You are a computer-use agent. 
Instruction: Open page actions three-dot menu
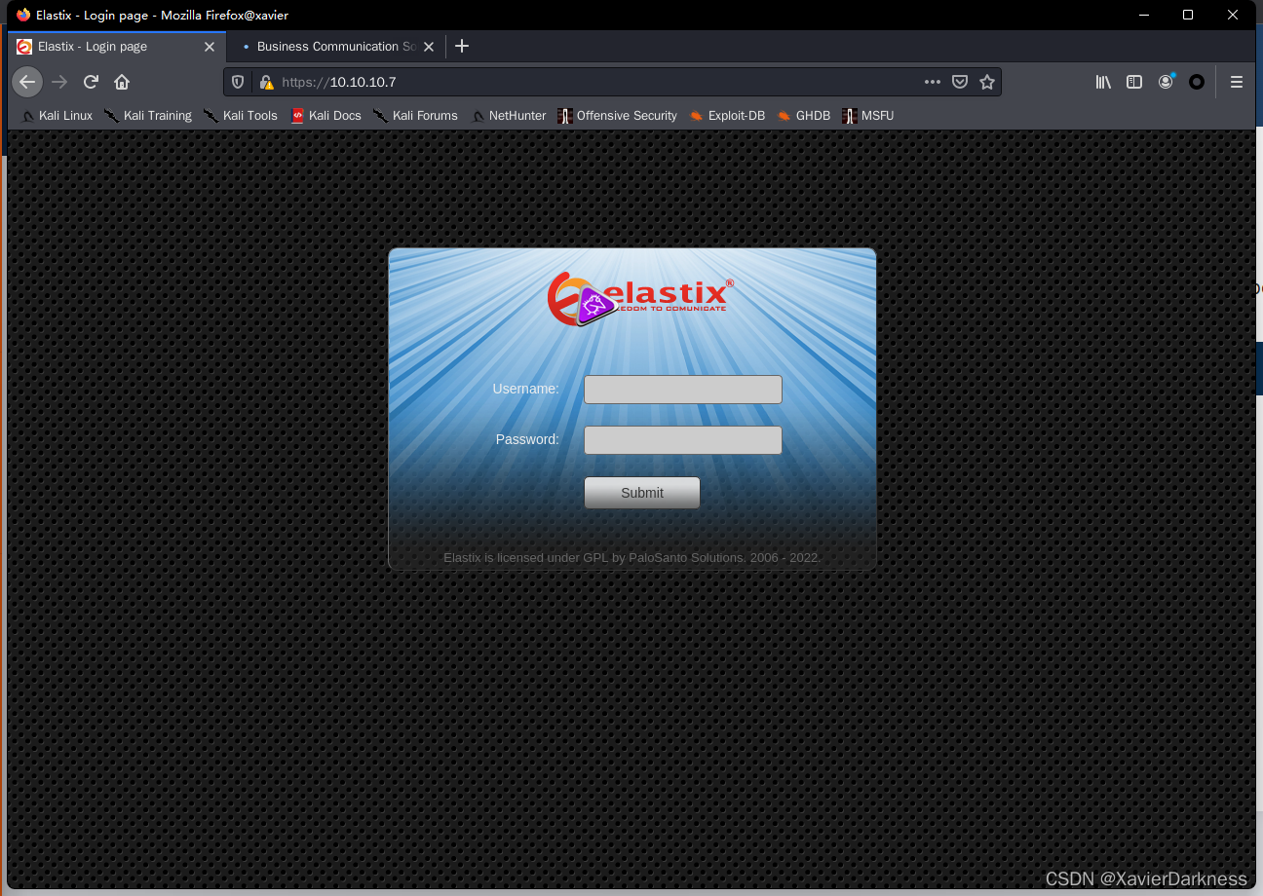(933, 82)
